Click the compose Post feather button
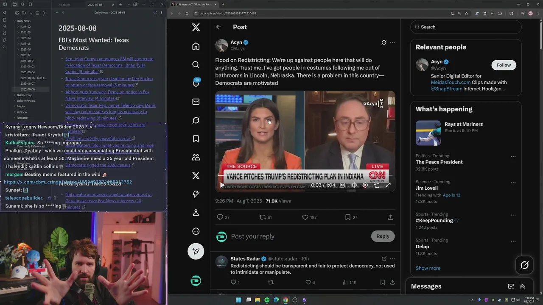Image resolution: width=543 pixels, height=305 pixels. (x=196, y=251)
